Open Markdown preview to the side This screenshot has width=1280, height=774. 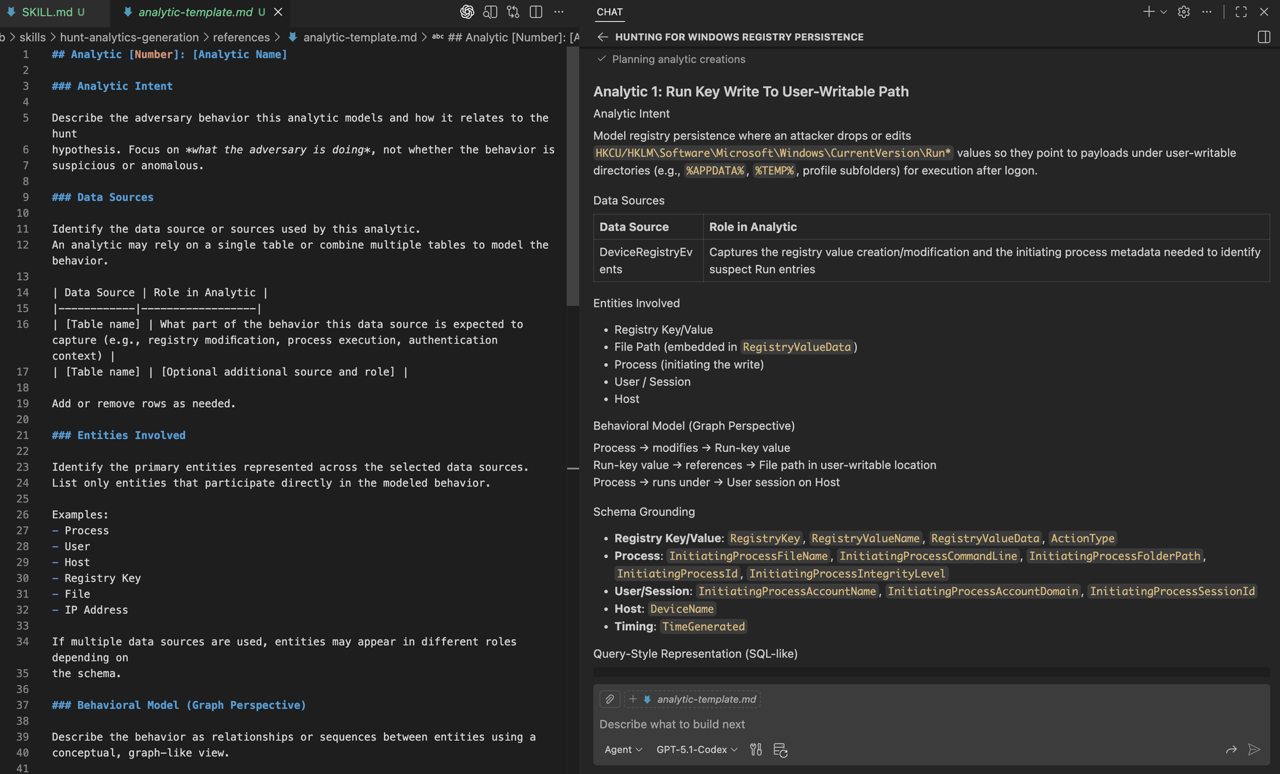coord(490,12)
